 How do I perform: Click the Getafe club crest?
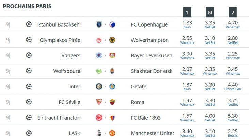point(112,86)
